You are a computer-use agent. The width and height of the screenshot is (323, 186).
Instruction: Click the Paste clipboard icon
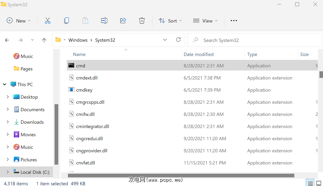[x=85, y=21]
